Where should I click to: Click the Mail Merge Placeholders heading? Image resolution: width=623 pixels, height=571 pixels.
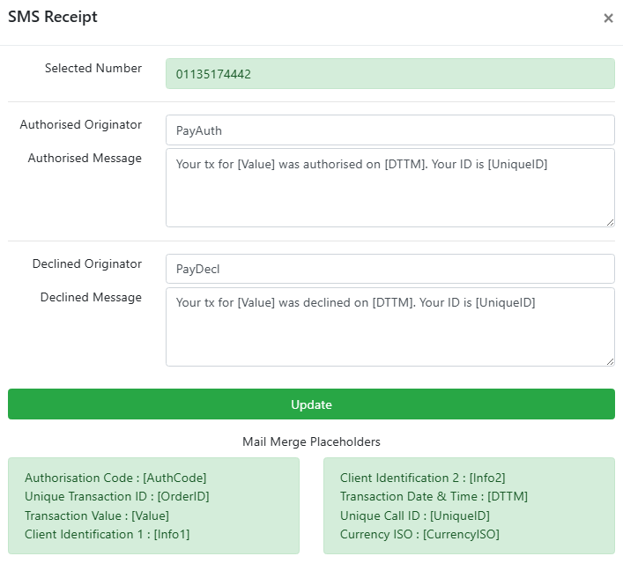click(x=311, y=441)
